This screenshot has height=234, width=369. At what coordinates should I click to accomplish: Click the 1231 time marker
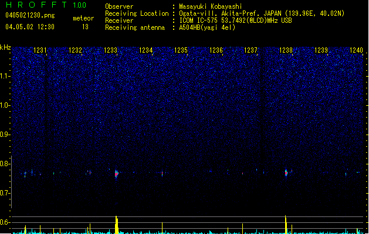(x=40, y=50)
